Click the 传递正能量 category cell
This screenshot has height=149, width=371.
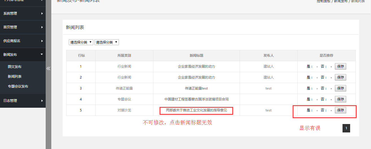(124, 88)
